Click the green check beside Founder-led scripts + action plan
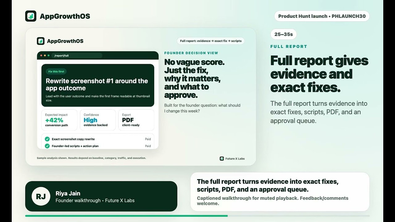The image size is (395, 222). click(47, 146)
